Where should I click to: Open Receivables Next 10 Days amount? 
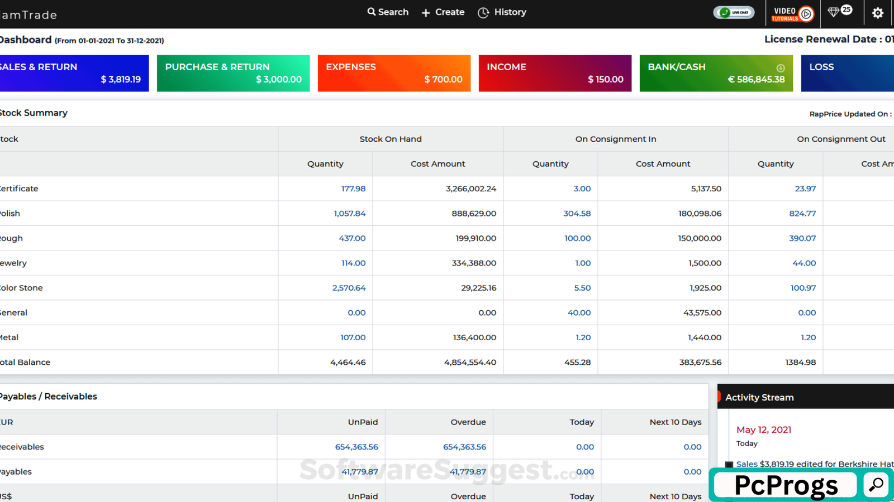[692, 447]
